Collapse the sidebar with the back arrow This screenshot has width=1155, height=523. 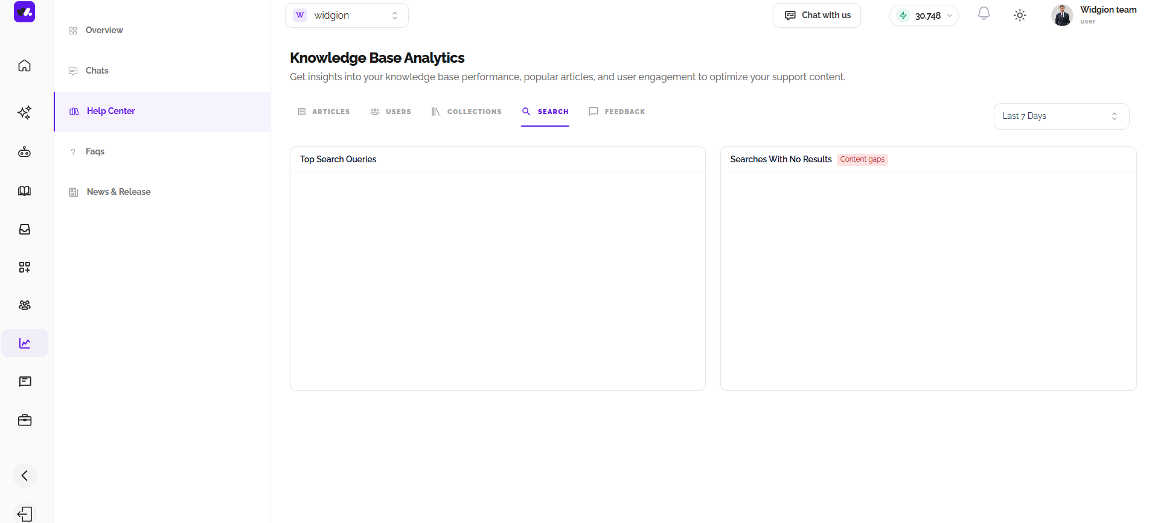[x=24, y=475]
